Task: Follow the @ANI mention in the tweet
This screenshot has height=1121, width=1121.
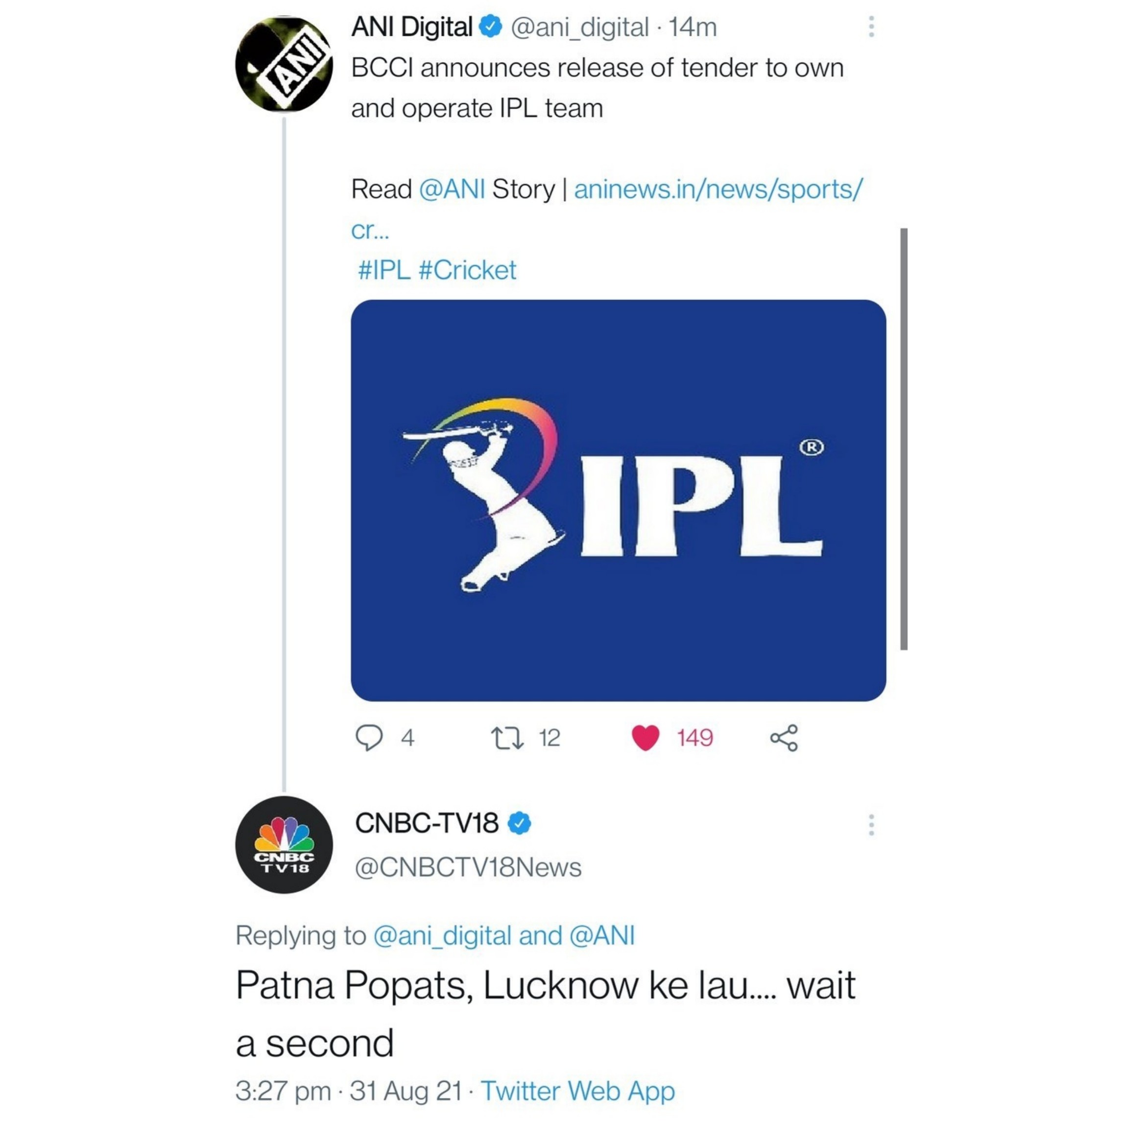Action: [452, 189]
